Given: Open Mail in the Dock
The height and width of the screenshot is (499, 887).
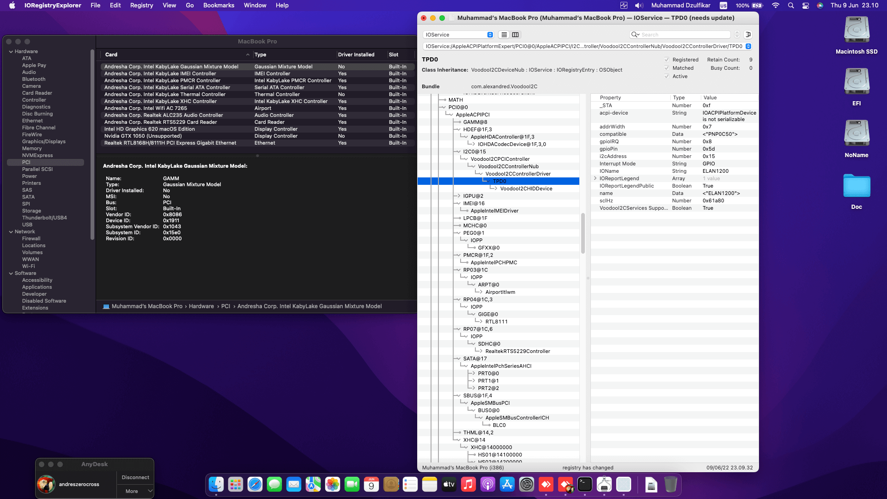Looking at the screenshot, I should pyautogui.click(x=294, y=484).
